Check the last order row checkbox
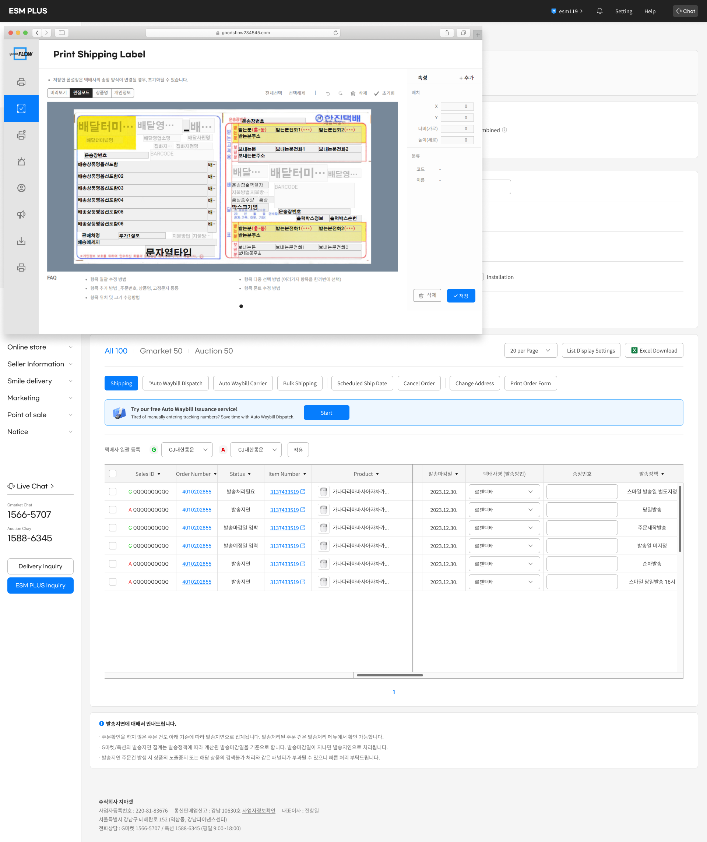Screen dimensions: 707x842 [113, 582]
